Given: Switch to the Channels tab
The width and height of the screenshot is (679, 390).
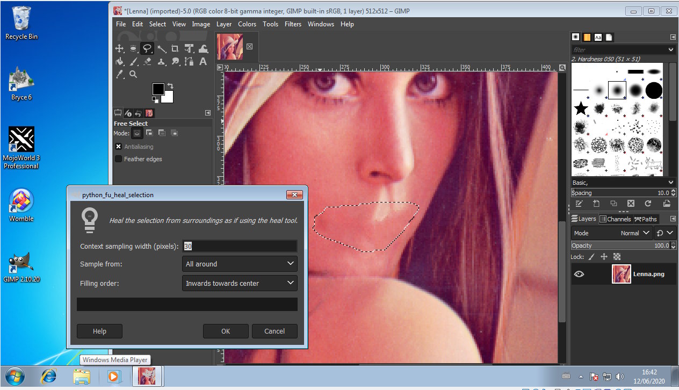Looking at the screenshot, I should point(615,219).
